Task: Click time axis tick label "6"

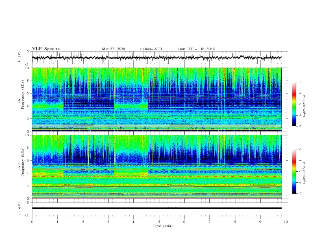Action: click(184, 222)
